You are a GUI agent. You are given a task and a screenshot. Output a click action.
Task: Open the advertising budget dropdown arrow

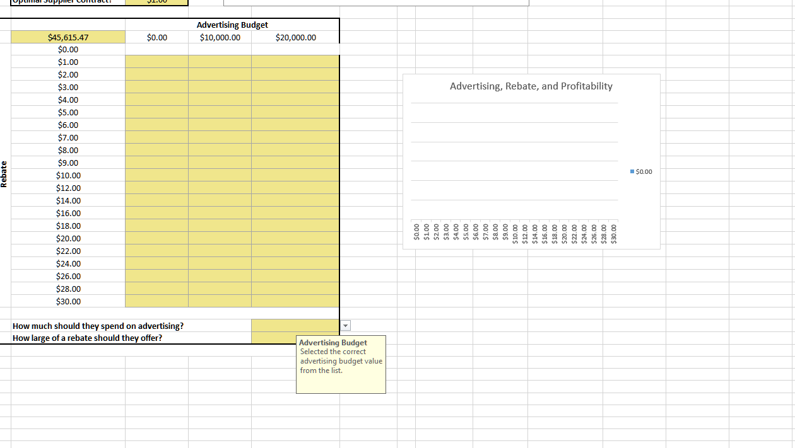(x=346, y=325)
